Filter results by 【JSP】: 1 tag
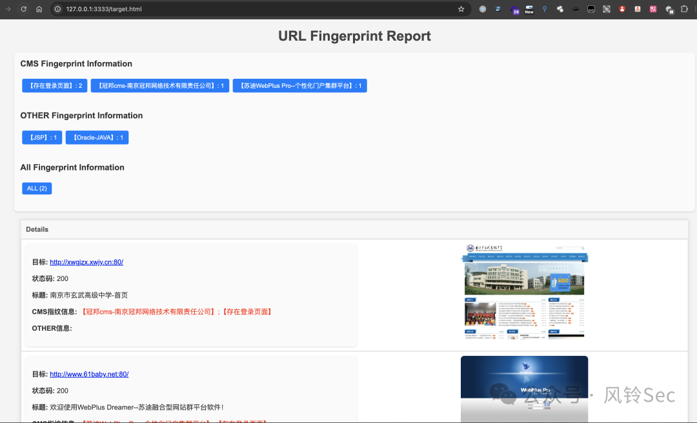Screen dimensions: 697x423 pos(42,138)
